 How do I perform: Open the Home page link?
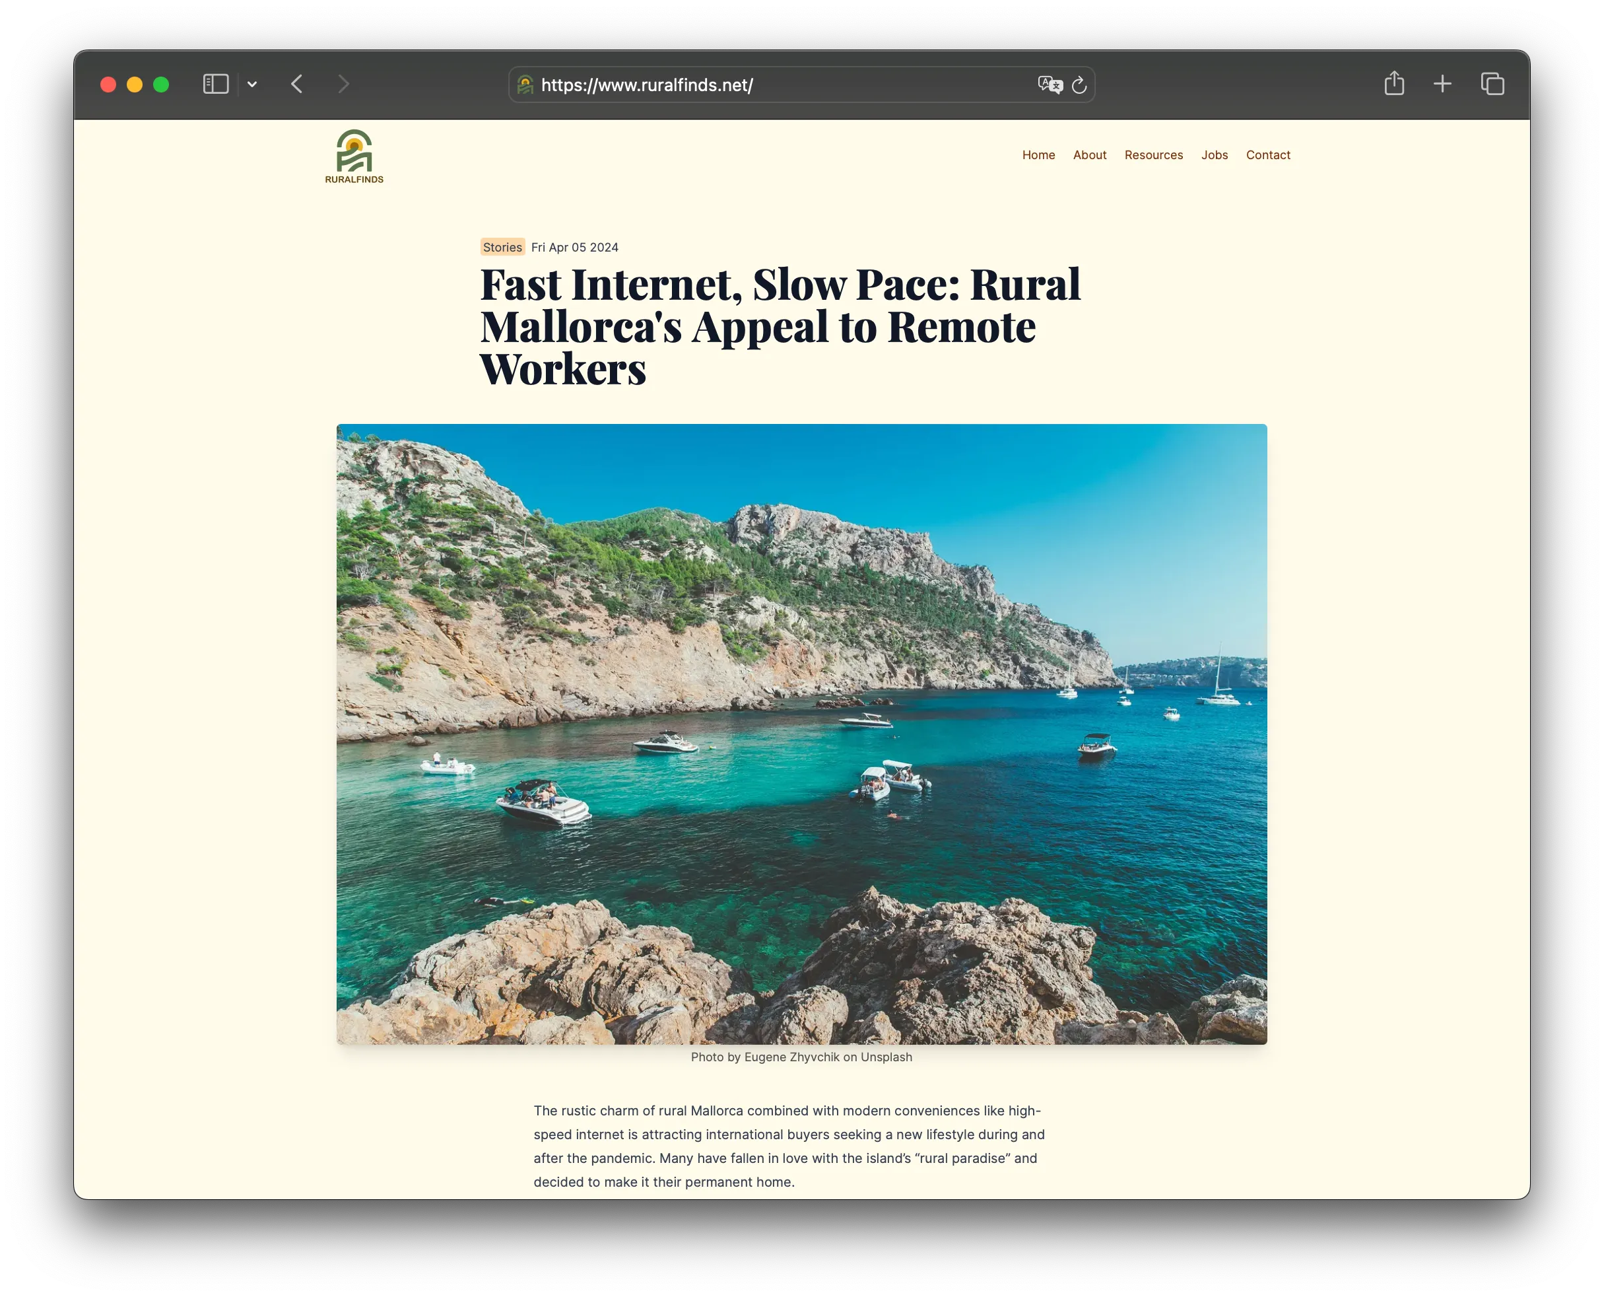pos(1039,155)
